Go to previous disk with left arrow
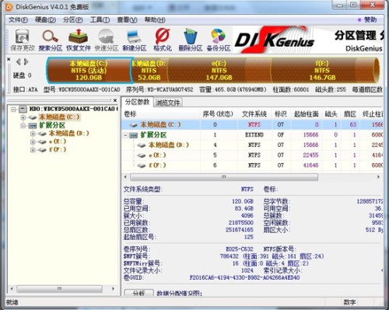The width and height of the screenshot is (389, 310). pyautogui.click(x=18, y=61)
